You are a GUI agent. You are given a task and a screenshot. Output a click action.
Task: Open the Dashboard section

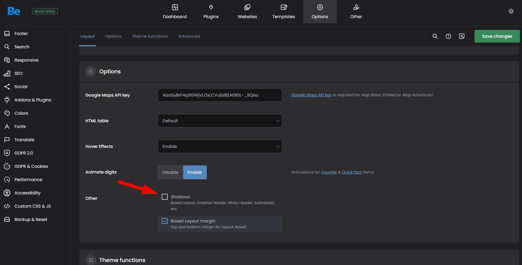pyautogui.click(x=175, y=12)
